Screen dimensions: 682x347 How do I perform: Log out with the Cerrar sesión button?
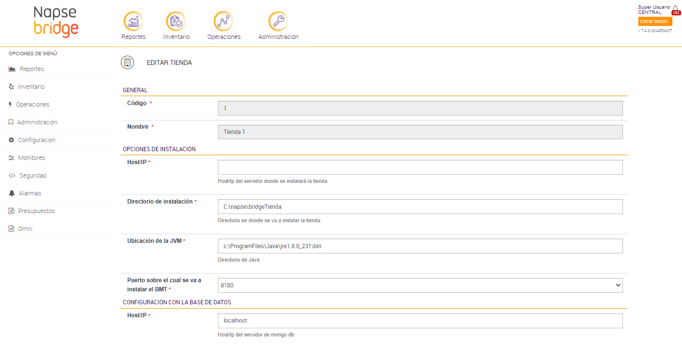(x=655, y=22)
